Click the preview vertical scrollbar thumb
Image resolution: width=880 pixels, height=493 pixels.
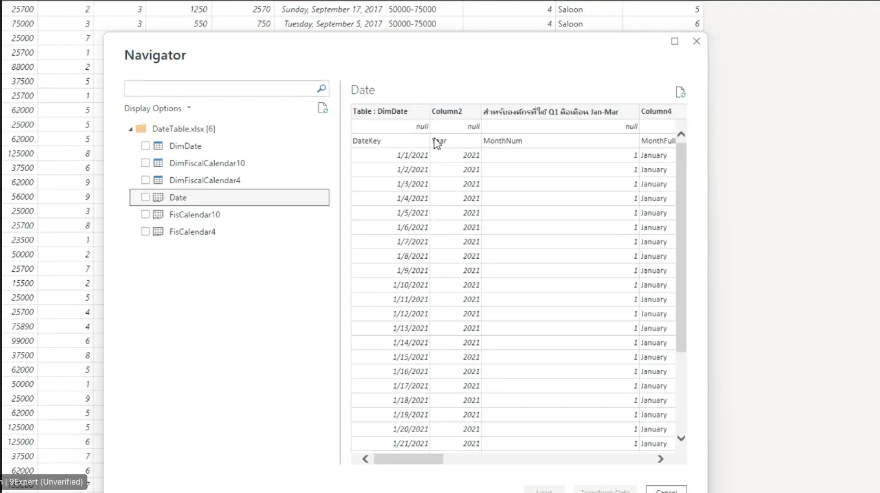pos(681,247)
